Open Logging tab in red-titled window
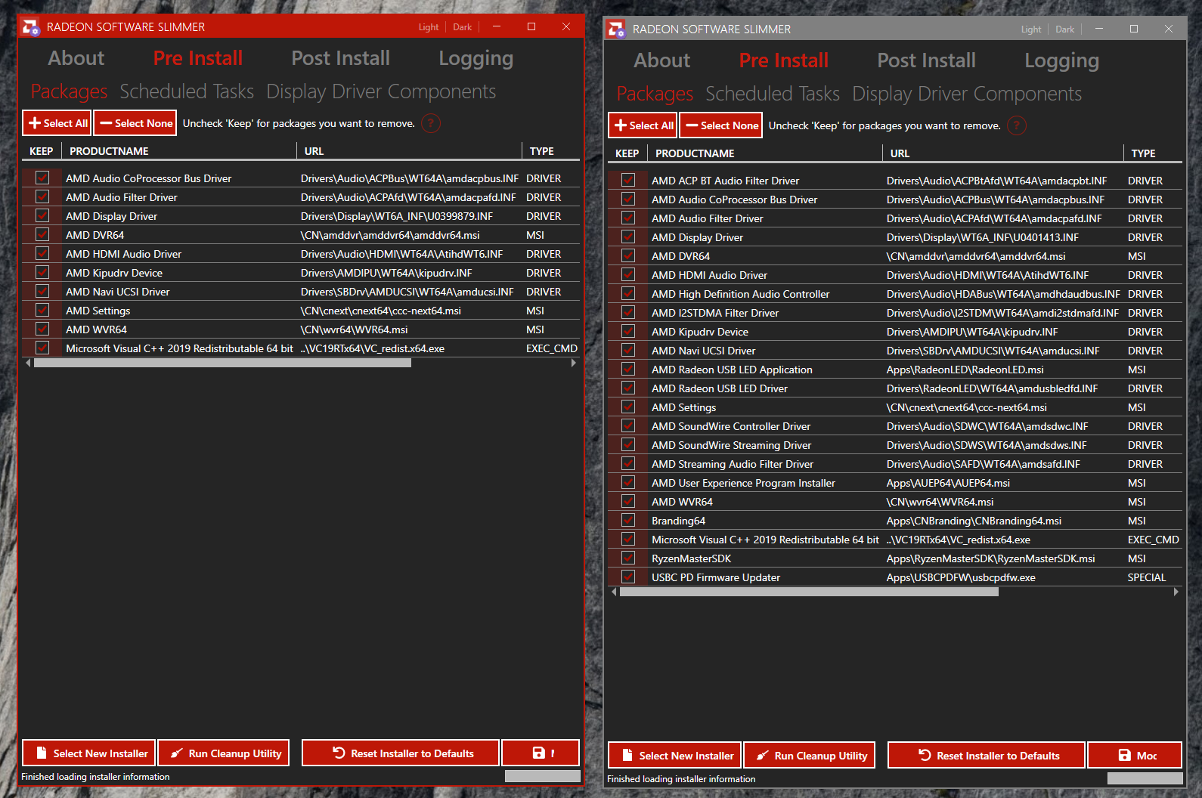This screenshot has width=1202, height=798. pos(476,59)
